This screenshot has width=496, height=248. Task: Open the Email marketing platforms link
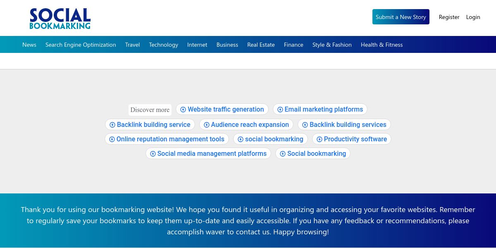pos(320,109)
